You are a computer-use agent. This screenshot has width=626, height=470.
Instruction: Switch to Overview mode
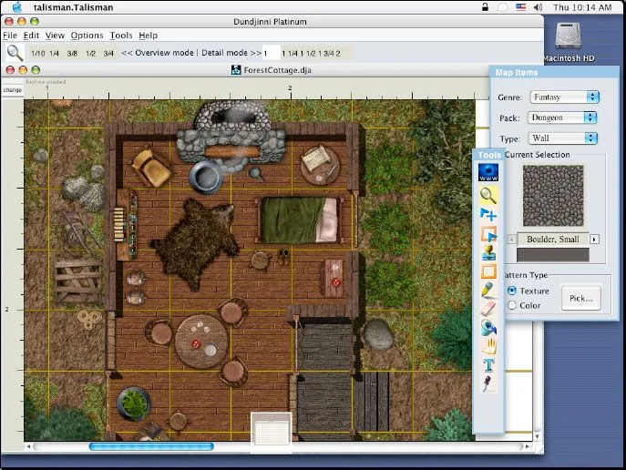158,53
